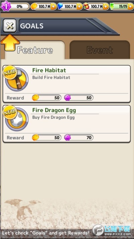
Task: Add more gold coins with plus button
Action: [53, 6]
